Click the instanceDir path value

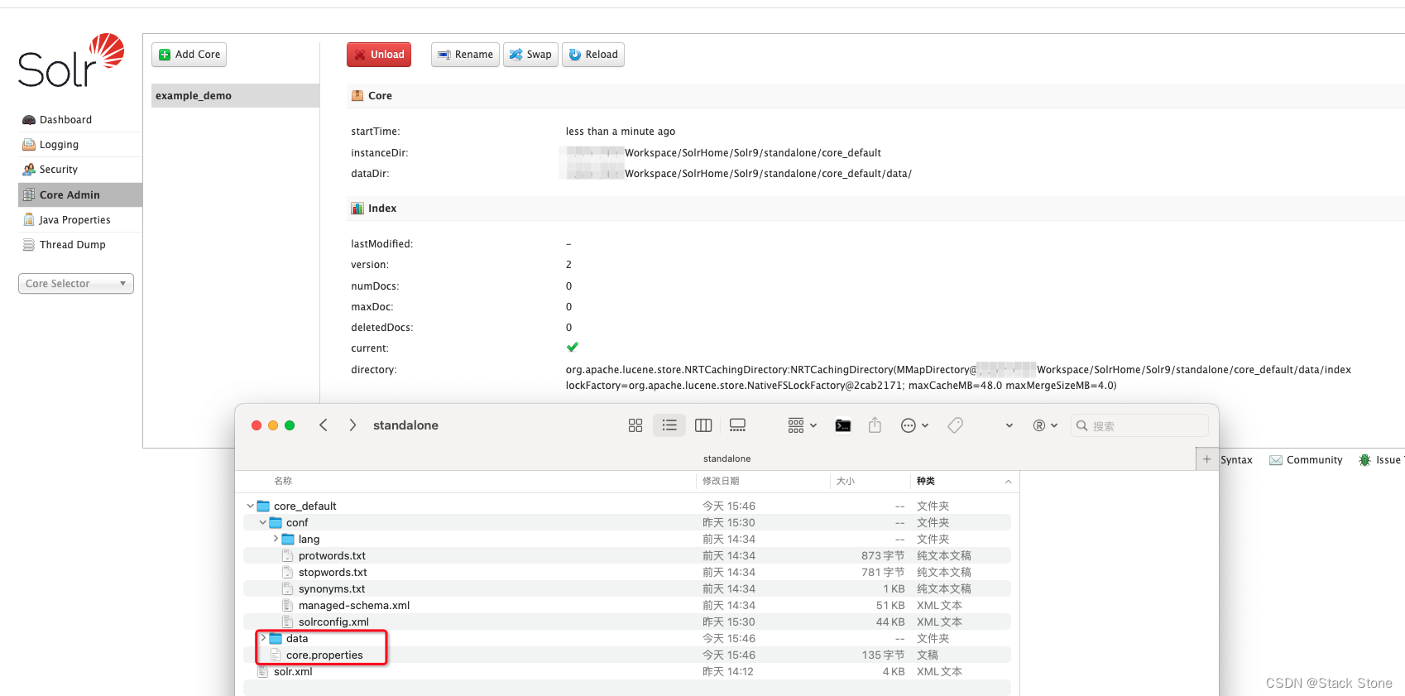click(x=723, y=153)
